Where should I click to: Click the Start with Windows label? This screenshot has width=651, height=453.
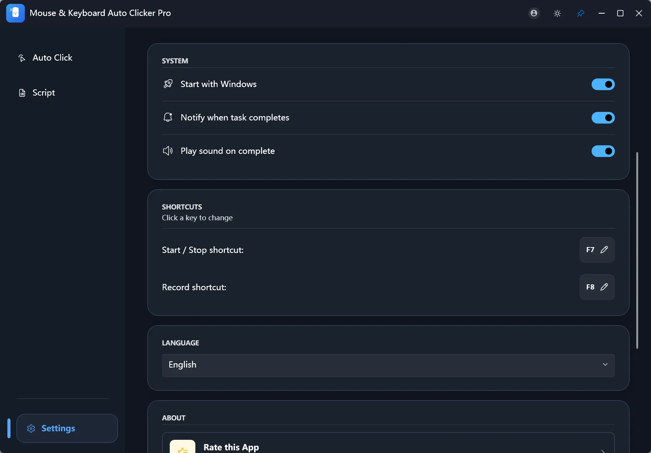218,84
